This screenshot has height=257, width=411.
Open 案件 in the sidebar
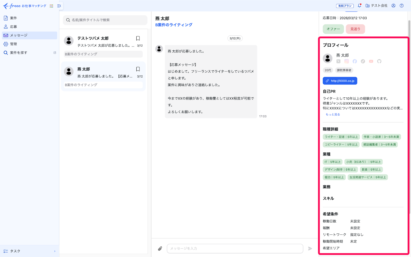(x=30, y=18)
